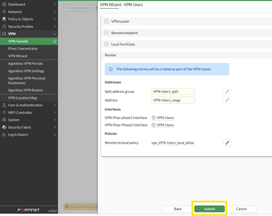Open Agentless VPN Realms
The height and width of the screenshot is (216, 272).
click(29, 90)
